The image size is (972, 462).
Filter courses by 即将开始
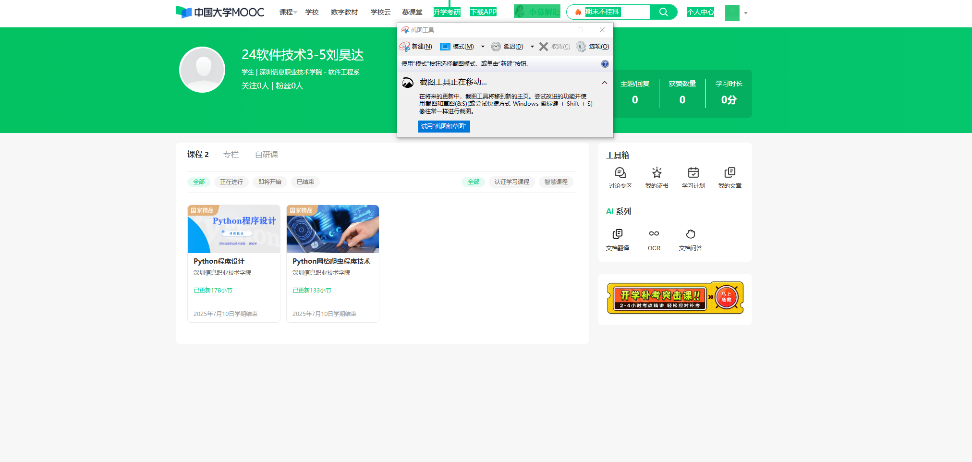[270, 182]
